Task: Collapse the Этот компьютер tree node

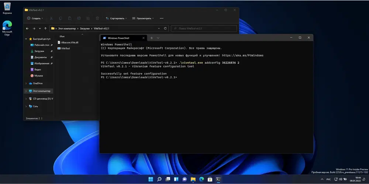Action: point(26,91)
